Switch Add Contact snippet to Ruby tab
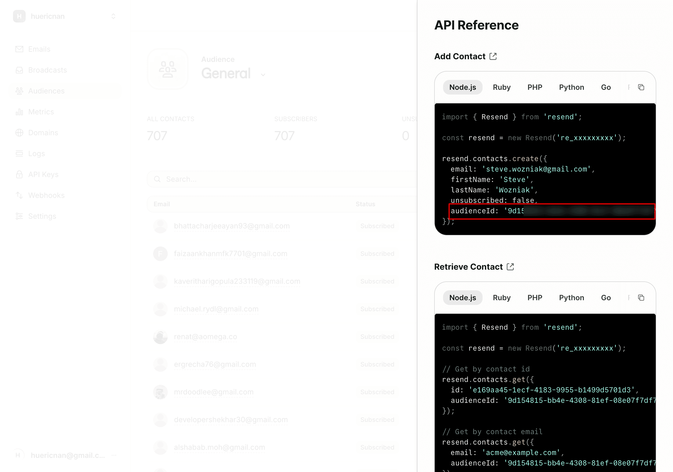 502,87
